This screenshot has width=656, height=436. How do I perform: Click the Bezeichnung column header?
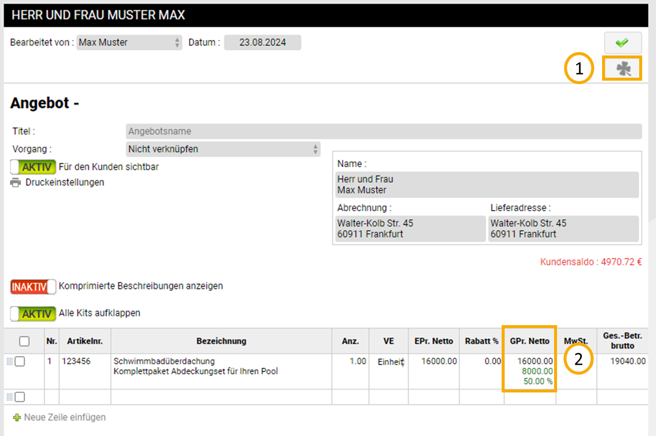point(221,341)
